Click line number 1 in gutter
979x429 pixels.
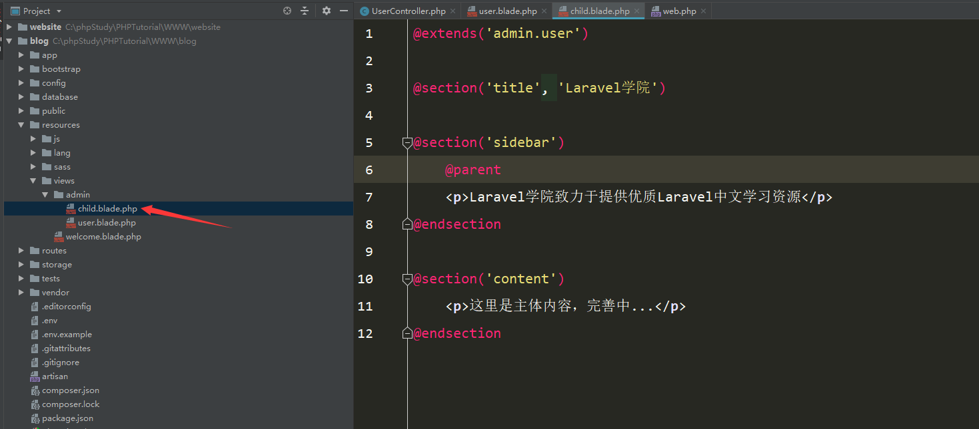pyautogui.click(x=369, y=33)
